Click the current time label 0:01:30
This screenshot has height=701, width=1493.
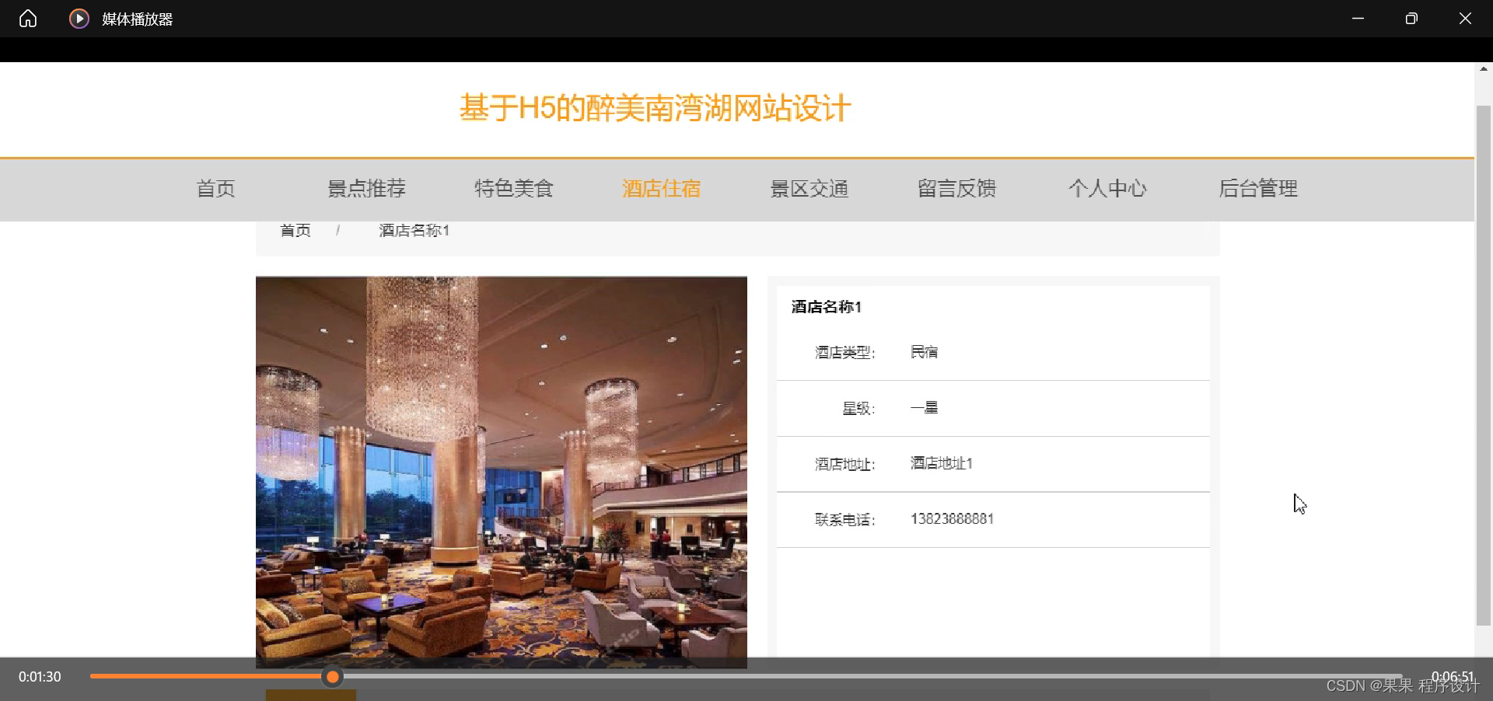tap(38, 677)
